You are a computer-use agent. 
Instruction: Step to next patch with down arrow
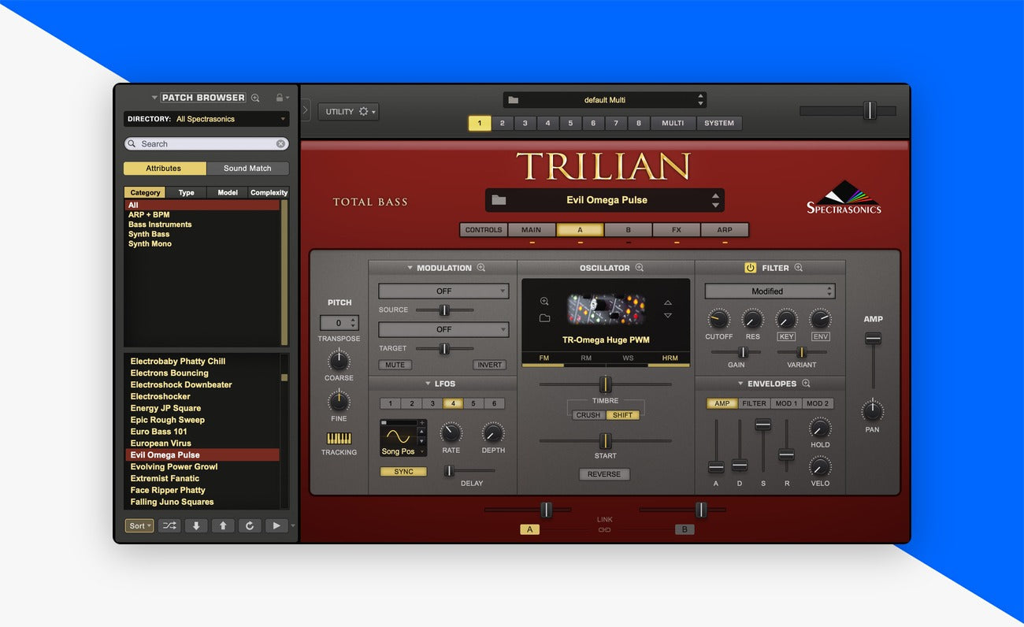[196, 525]
